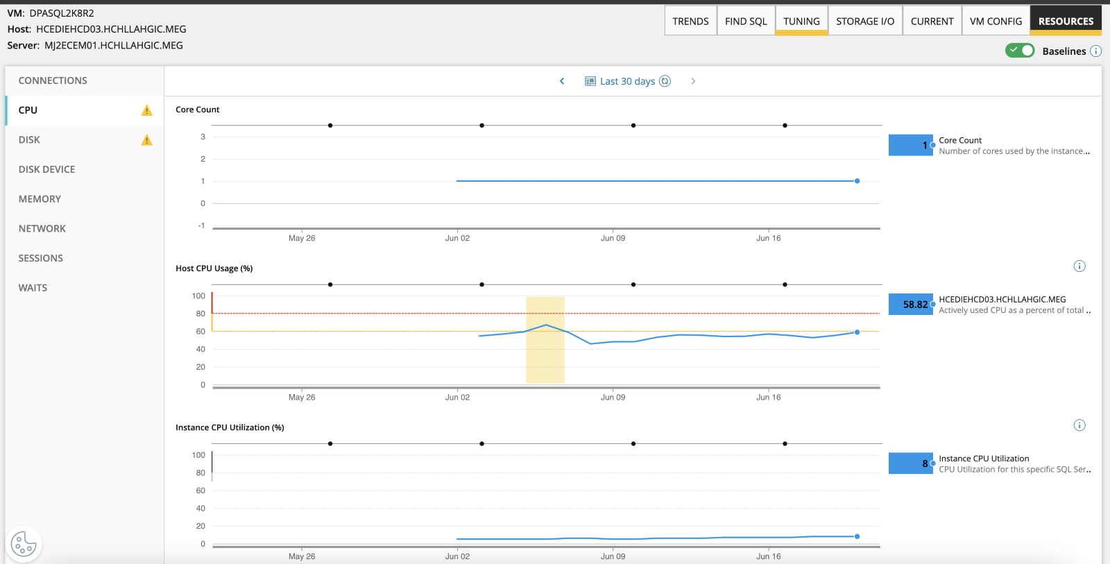The image size is (1110, 564).
Task: Select the RESOURCES tab
Action: 1066,21
